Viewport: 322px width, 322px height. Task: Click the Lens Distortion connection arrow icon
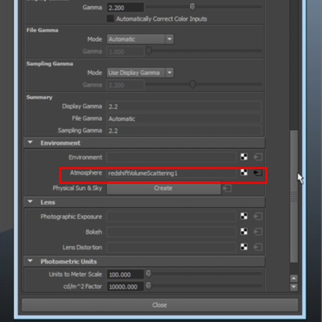pyautogui.click(x=258, y=247)
